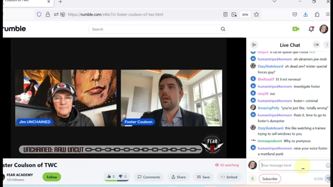Follow the FEAR ACADEMY channel
333x187 pixels.
[52, 177]
